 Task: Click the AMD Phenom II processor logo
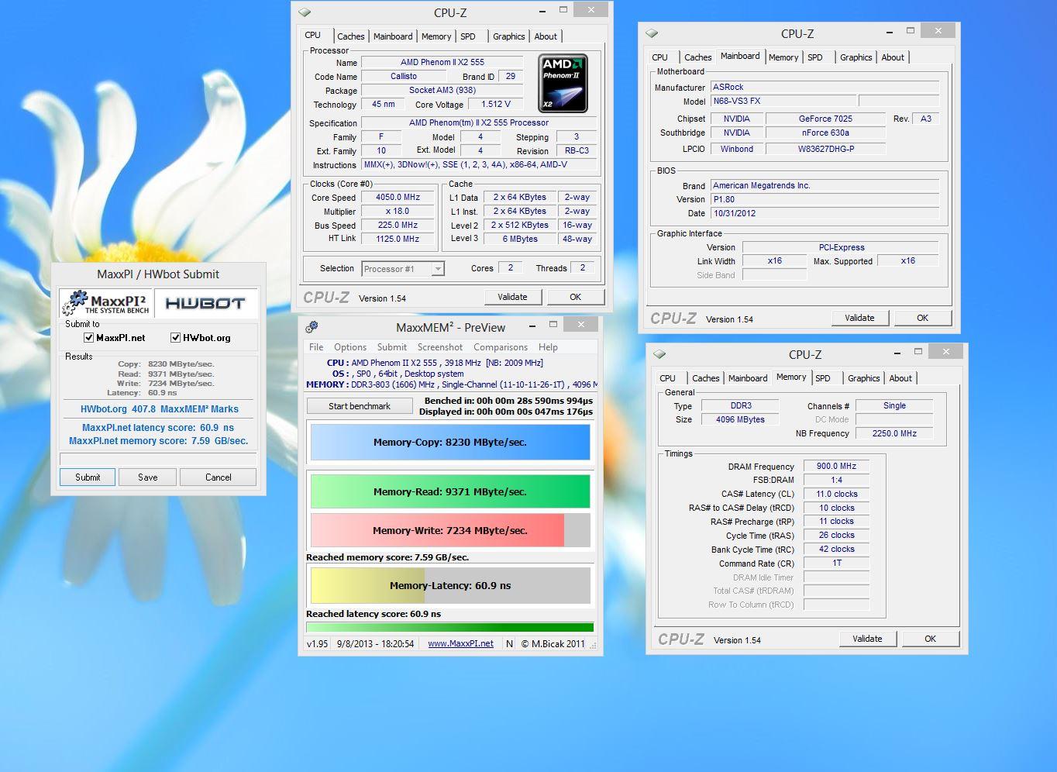(563, 84)
